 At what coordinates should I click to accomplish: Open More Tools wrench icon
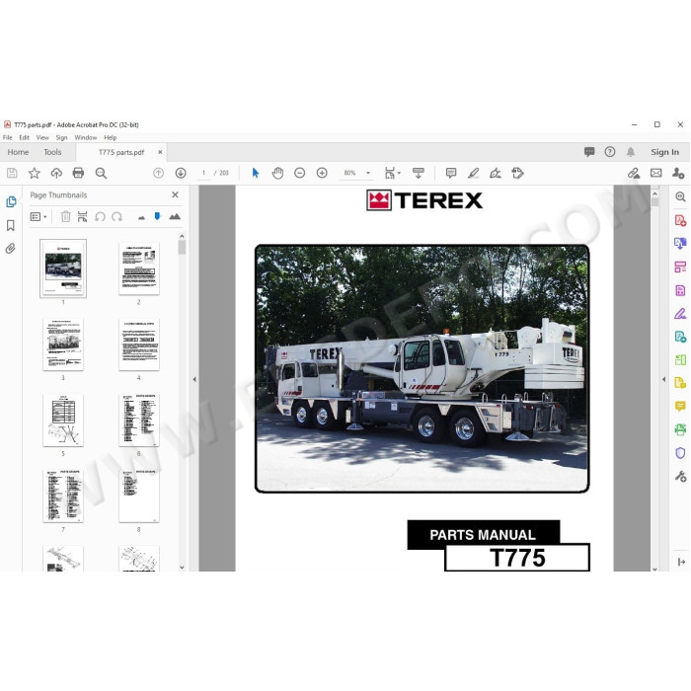[680, 477]
